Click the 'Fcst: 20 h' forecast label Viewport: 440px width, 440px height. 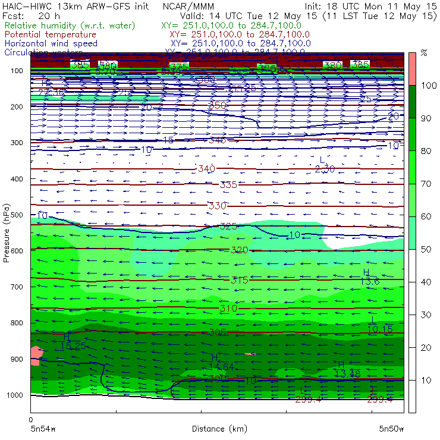pyautogui.click(x=31, y=15)
